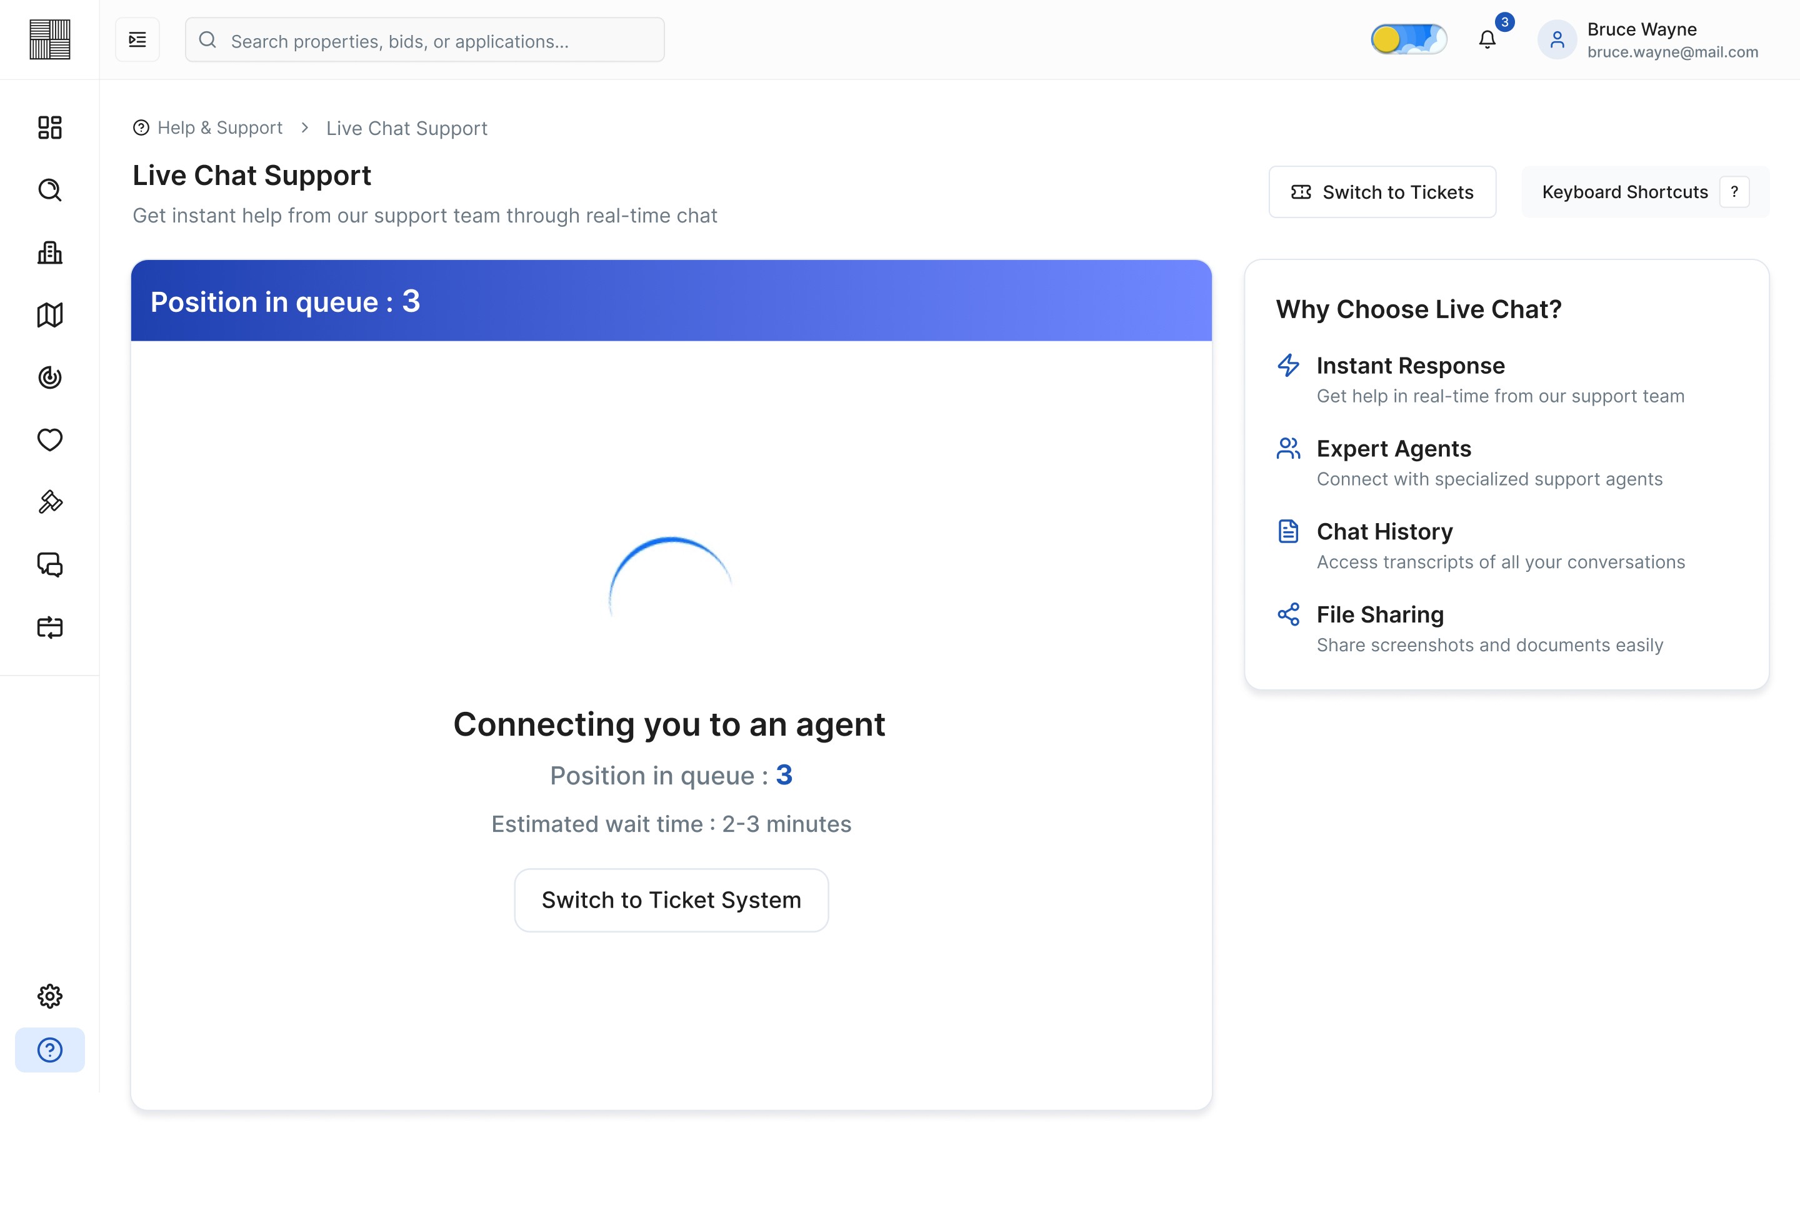Open the messages chat bubbles icon in sidebar

click(50, 565)
